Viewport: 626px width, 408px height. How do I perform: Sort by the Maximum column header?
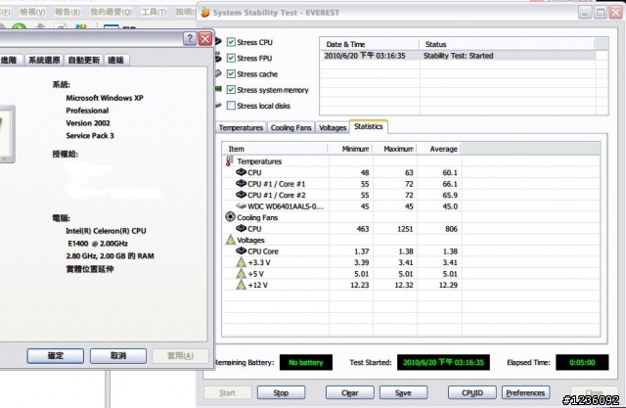point(394,149)
